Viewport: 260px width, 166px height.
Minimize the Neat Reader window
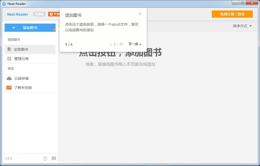(x=236, y=3)
